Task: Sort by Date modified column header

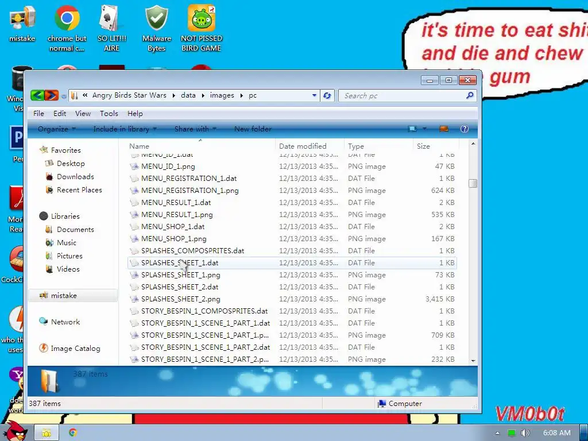Action: point(310,146)
